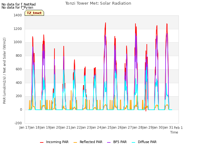Toggle the Incoming PAR legend entry

[54, 142]
